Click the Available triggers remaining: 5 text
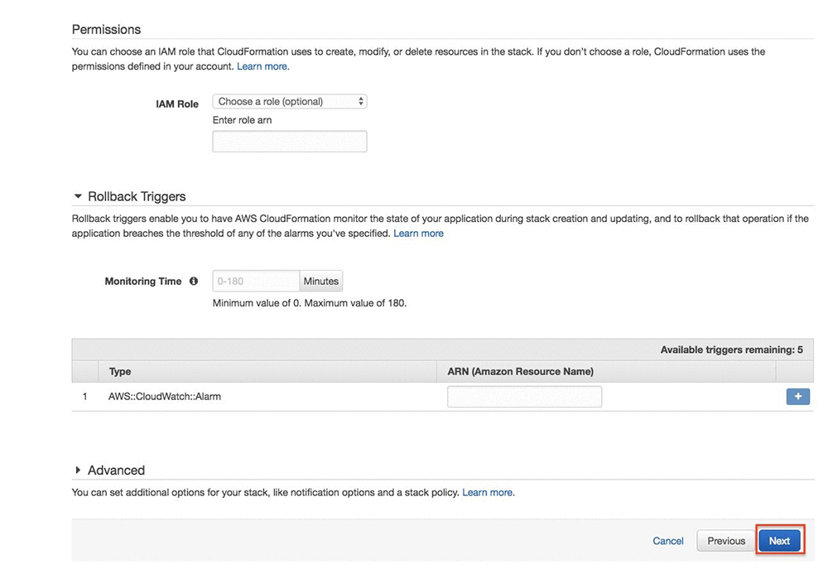The image size is (828, 579). point(731,350)
